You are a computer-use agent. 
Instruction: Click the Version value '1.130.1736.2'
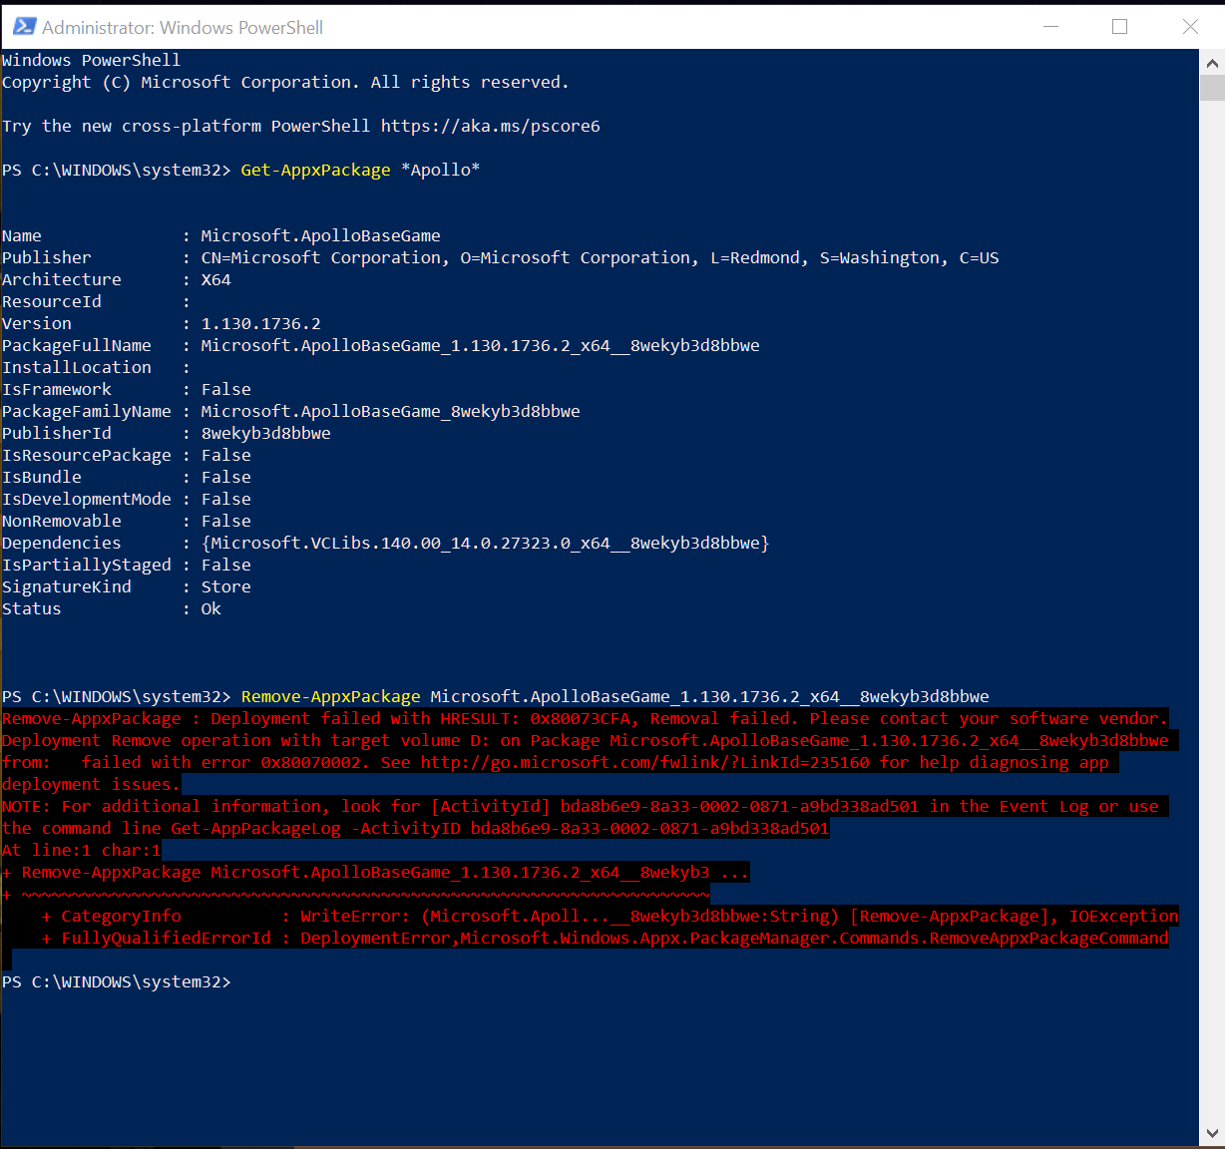click(261, 323)
